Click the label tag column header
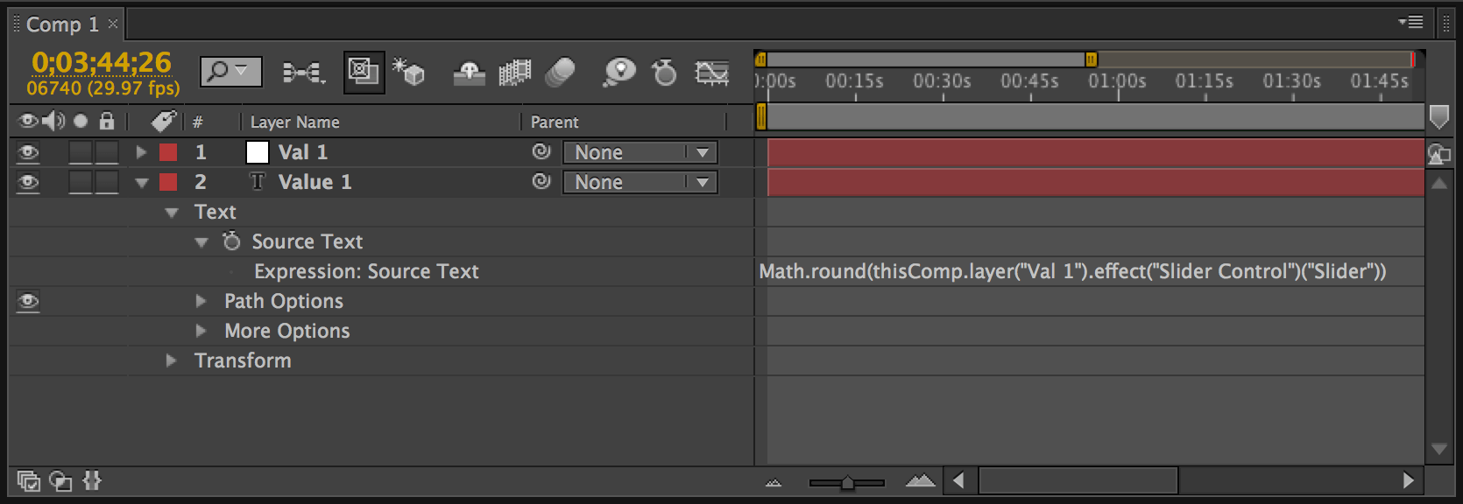 click(x=163, y=121)
